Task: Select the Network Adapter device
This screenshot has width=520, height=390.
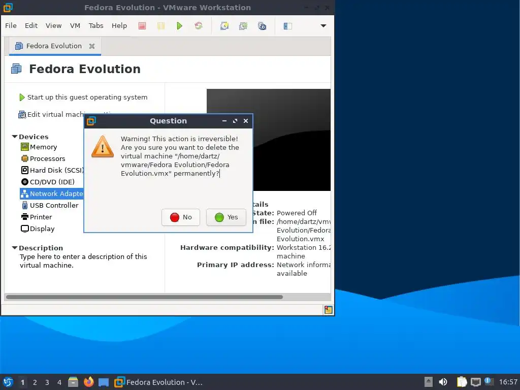Action: tap(52, 193)
